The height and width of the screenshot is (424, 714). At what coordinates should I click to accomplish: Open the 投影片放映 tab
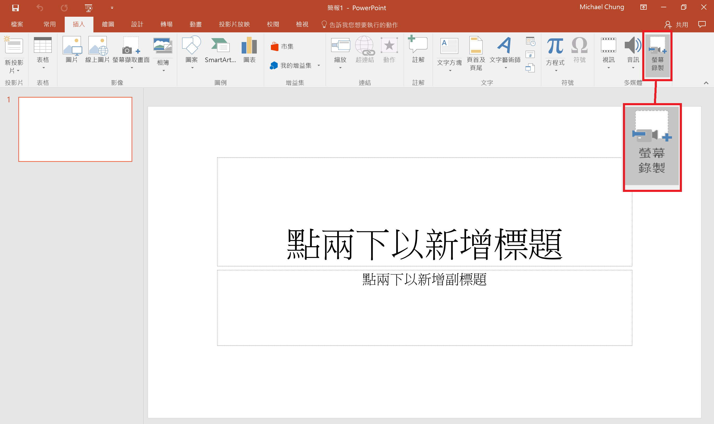[x=234, y=24]
